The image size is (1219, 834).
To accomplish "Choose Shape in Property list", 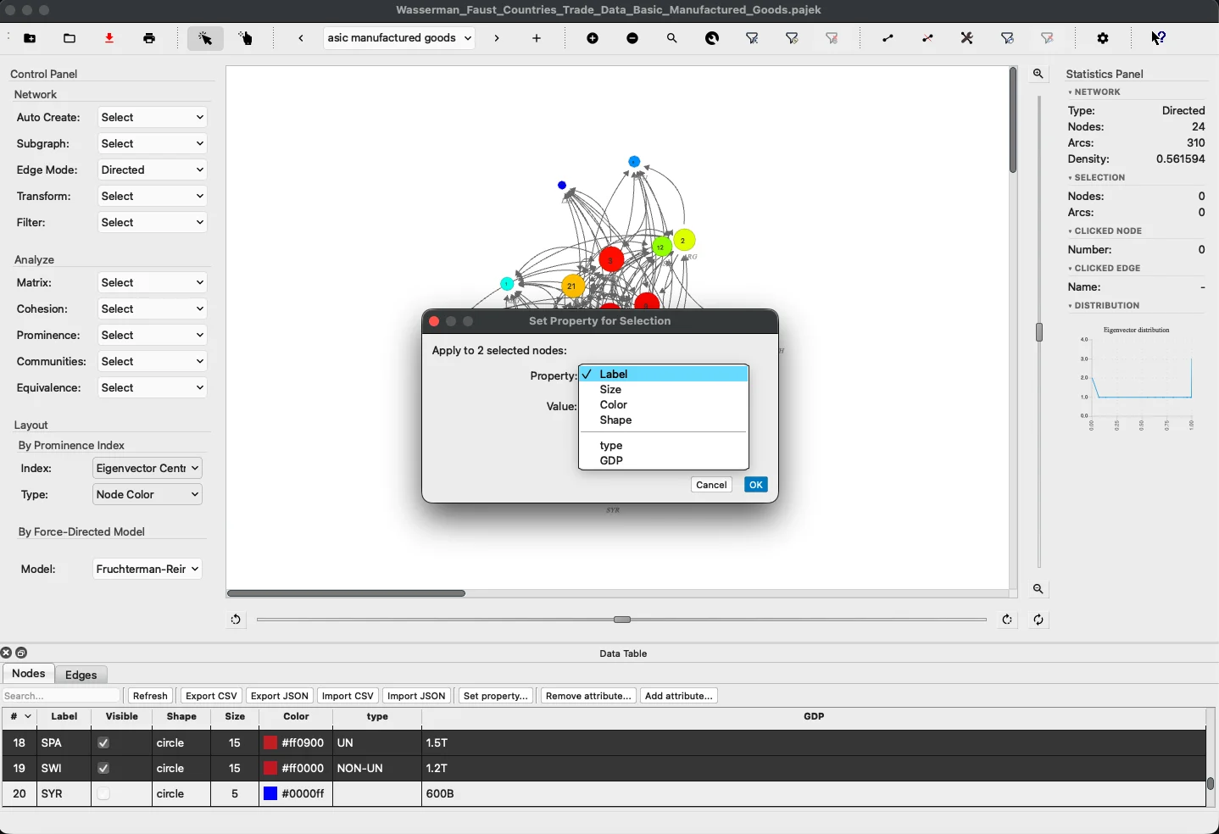I will 664,420.
